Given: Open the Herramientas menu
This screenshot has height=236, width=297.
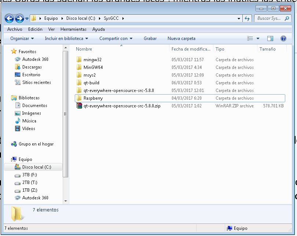Looking at the screenshot, I should point(73,29).
